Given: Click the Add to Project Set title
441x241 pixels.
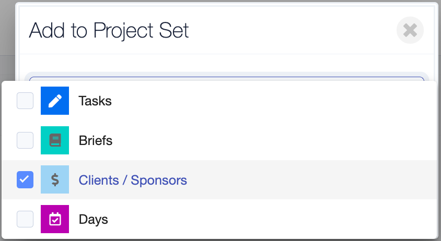Looking at the screenshot, I should pos(109,30).
